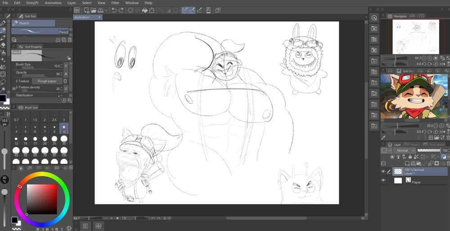This screenshot has width=450, height=231.
Task: Open the Brush Size dynamics settings button
Action: [66, 66]
